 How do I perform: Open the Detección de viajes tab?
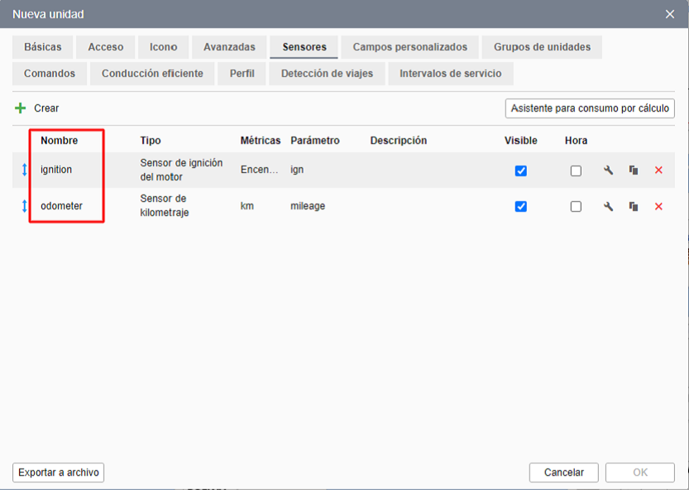point(327,74)
